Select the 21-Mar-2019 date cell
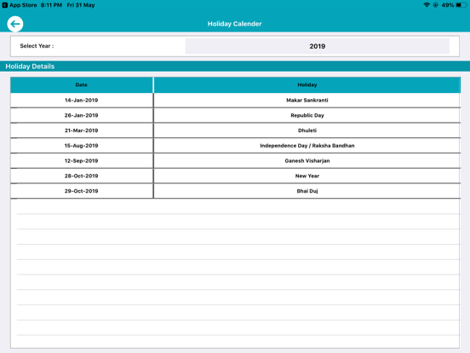 (x=82, y=130)
